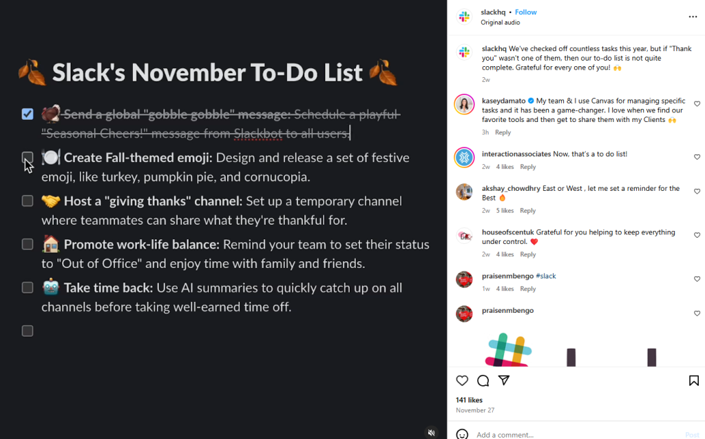This screenshot has width=705, height=439.
Task: Check the Promote work-life balance task
Action: [28, 244]
